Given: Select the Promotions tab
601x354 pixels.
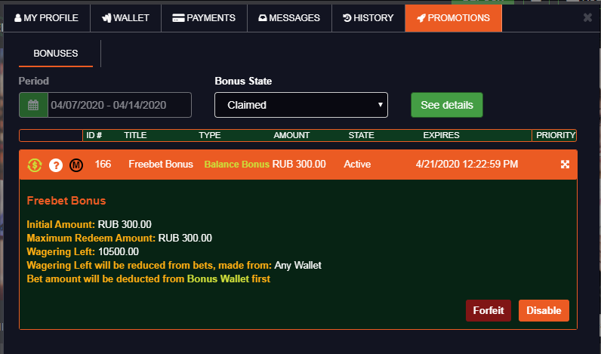Looking at the screenshot, I should 453,17.
